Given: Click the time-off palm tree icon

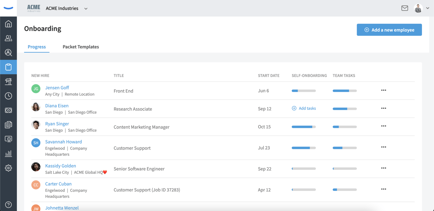Looking at the screenshot, I should (x=9, y=81).
